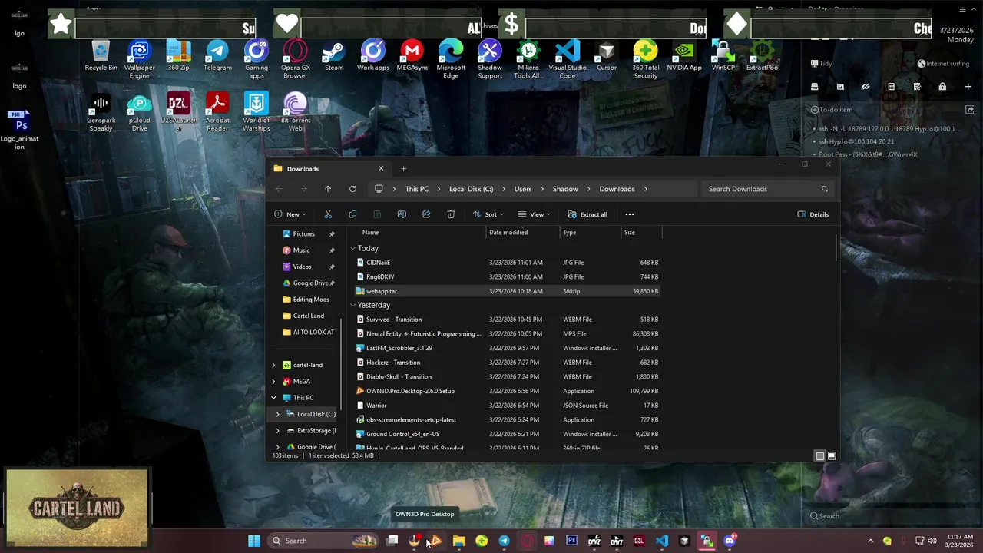The height and width of the screenshot is (553, 983).
Task: Click Tidy in Desktop Organizer
Action: pyautogui.click(x=820, y=64)
